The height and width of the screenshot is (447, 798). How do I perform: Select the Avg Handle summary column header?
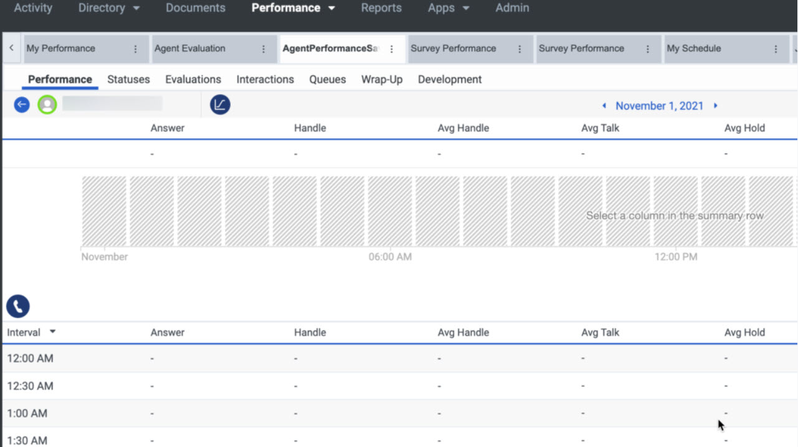463,128
